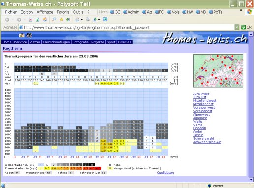This screenshot has height=188, width=254.
Task: Open the Affichage menu
Action: point(45,12)
